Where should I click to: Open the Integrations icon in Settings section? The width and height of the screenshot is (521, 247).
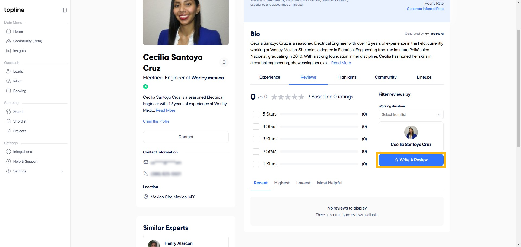click(x=8, y=152)
